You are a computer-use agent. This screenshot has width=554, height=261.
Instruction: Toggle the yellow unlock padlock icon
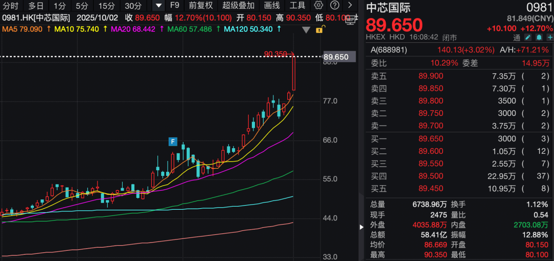pos(319,30)
